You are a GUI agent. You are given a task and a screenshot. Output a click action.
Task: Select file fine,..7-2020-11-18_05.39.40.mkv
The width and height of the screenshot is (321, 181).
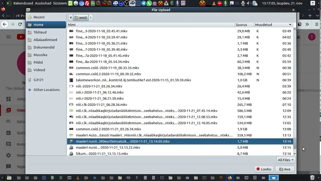click(180, 50)
